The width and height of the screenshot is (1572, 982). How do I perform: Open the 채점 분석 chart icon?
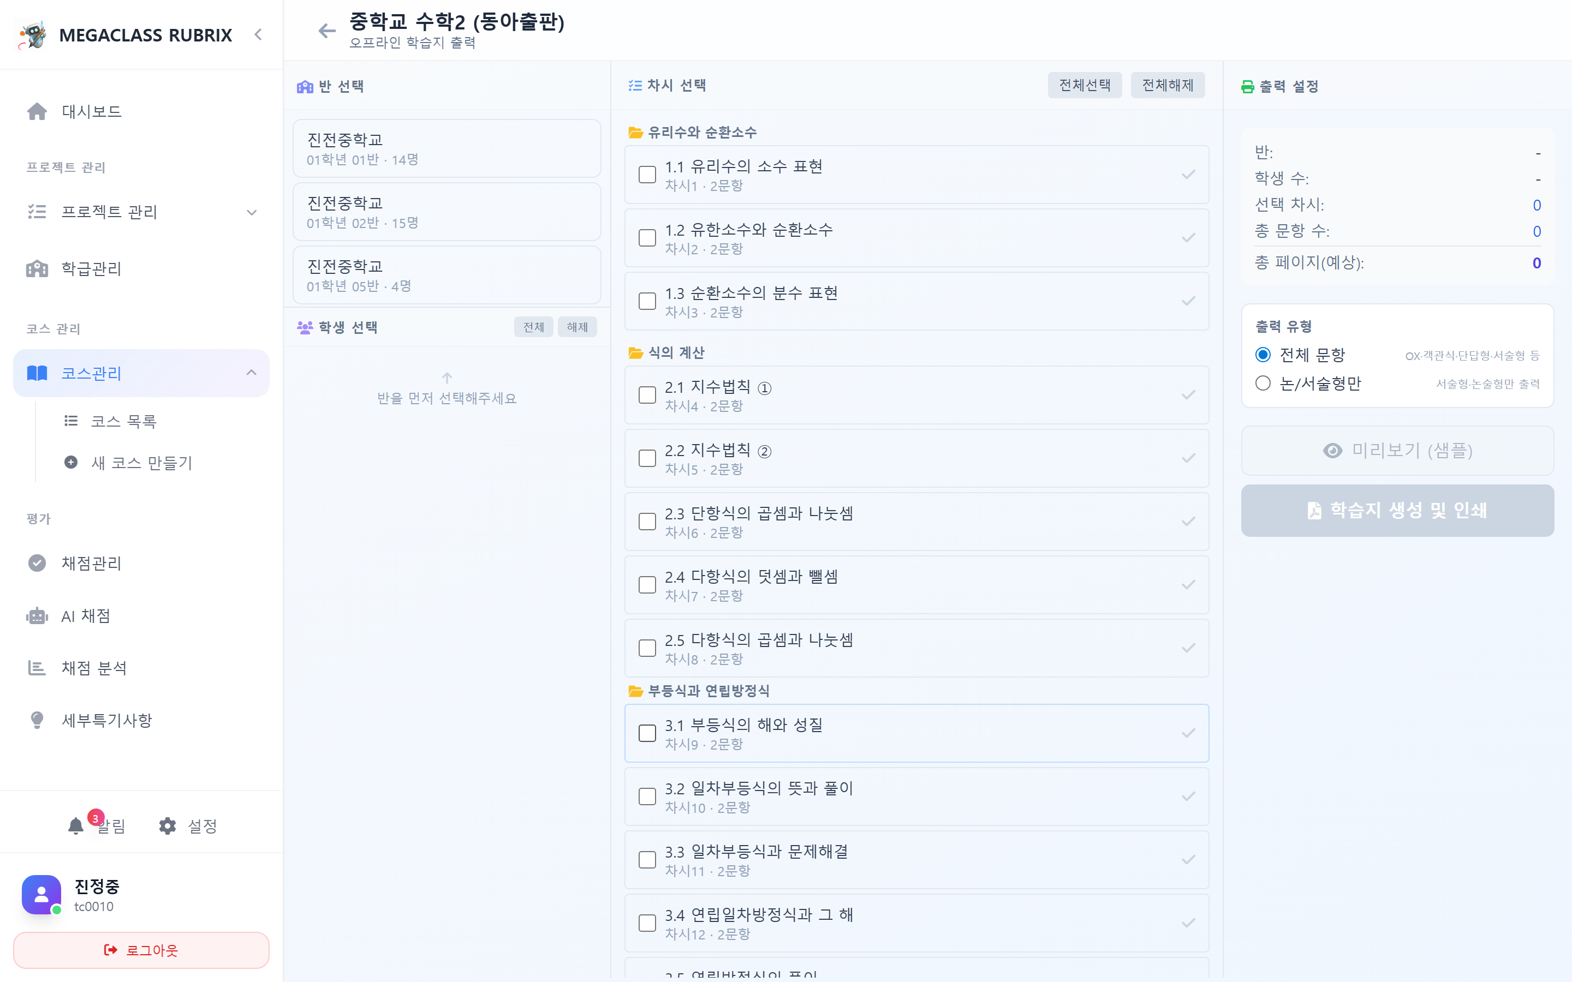[x=38, y=667]
